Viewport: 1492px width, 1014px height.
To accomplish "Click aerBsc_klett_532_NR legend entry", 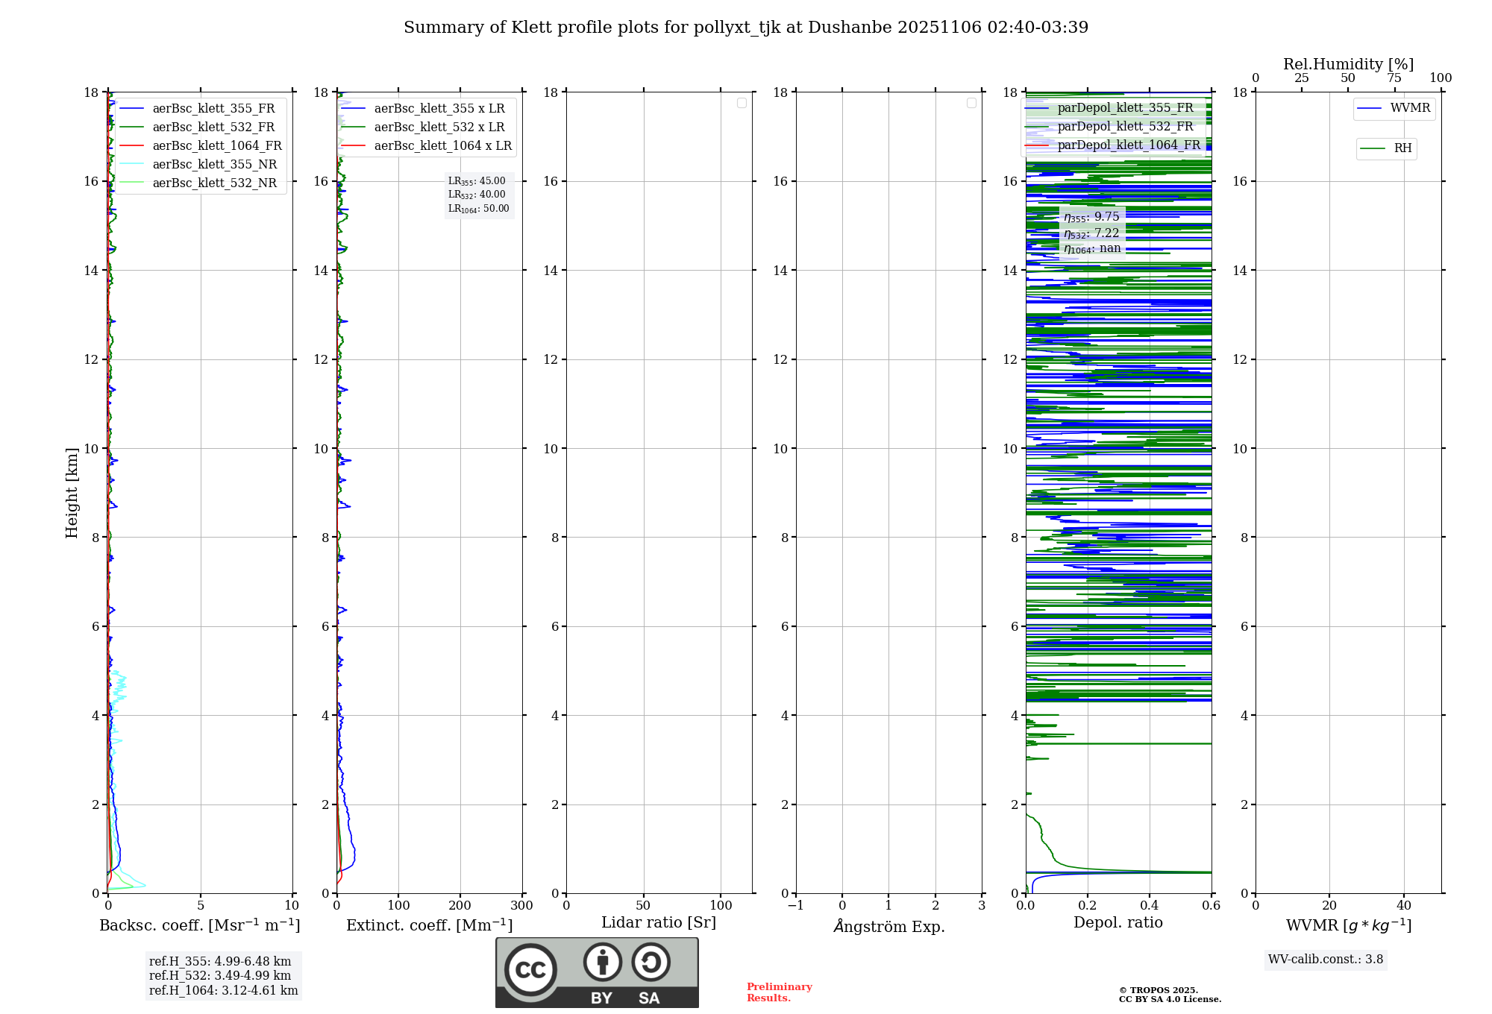I will tap(213, 183).
